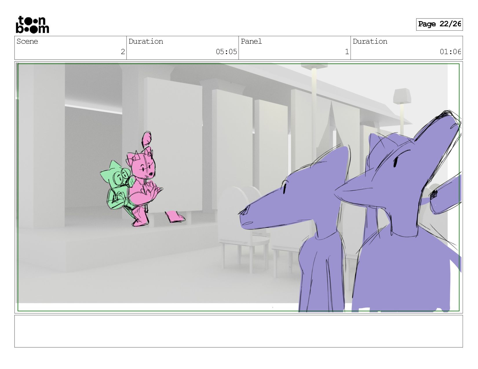Click the panel number value 1
Image resolution: width=478 pixels, height=369 pixels.
point(347,52)
